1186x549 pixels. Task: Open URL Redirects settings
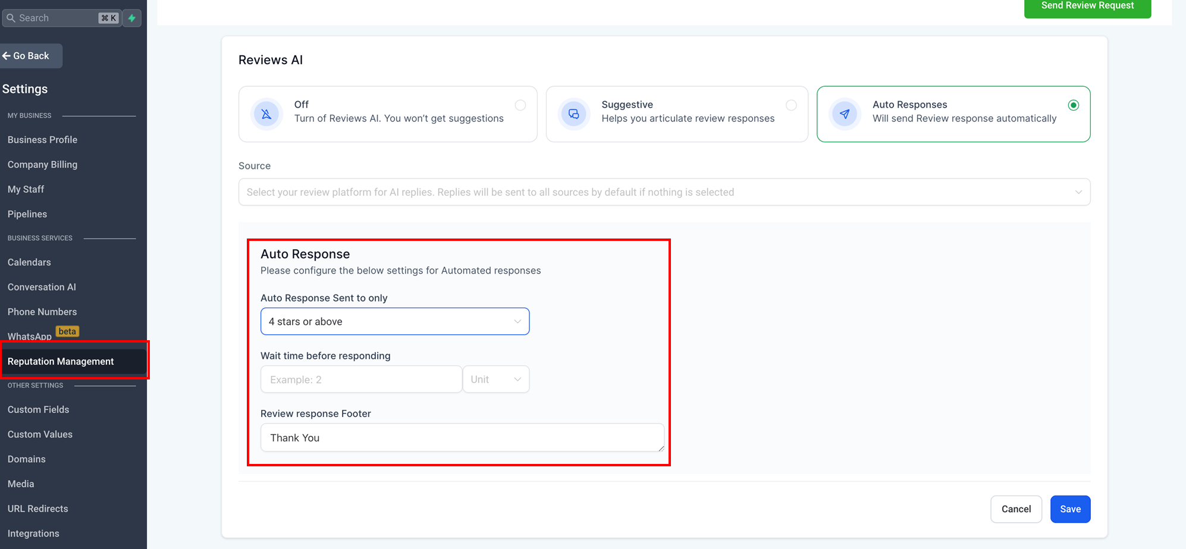(37, 509)
